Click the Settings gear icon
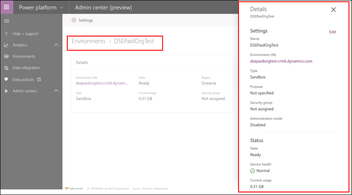352x195 pixels. pyautogui.click(x=74, y=20)
